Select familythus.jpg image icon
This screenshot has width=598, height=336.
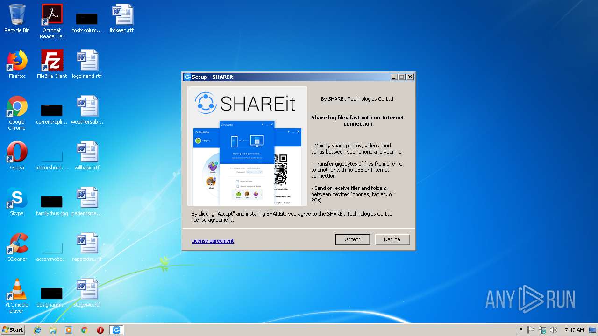pos(52,206)
